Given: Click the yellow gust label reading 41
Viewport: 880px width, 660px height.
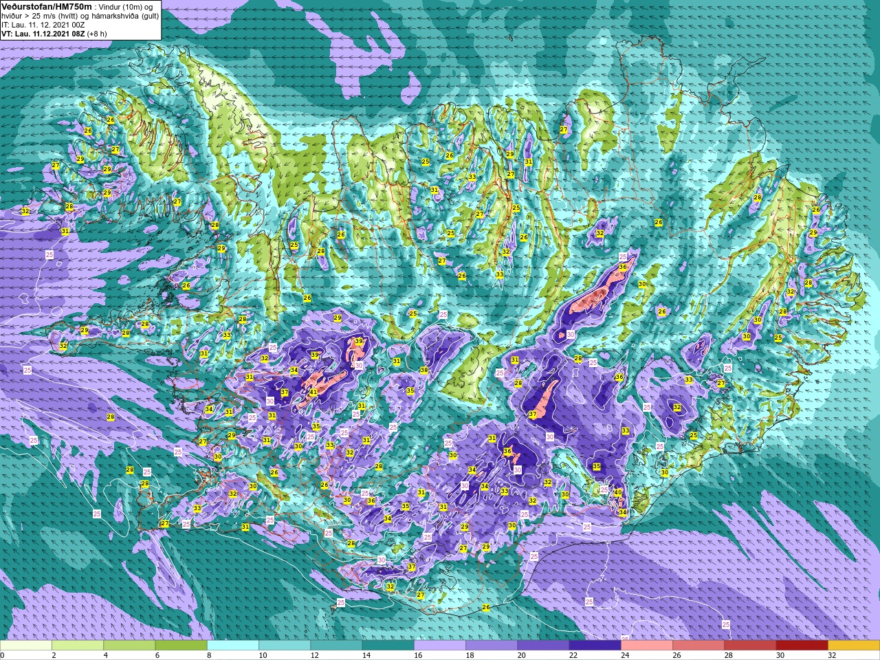Looking at the screenshot, I should [313, 393].
